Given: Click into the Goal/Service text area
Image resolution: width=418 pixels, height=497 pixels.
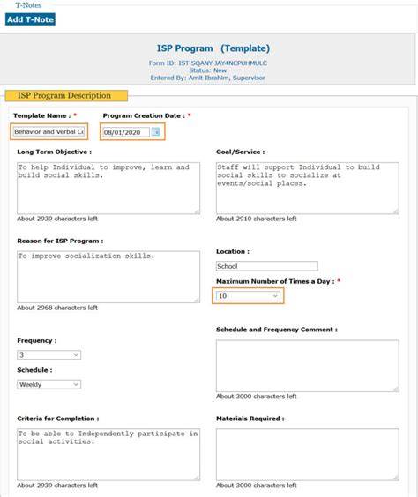Looking at the screenshot, I should click(x=308, y=189).
